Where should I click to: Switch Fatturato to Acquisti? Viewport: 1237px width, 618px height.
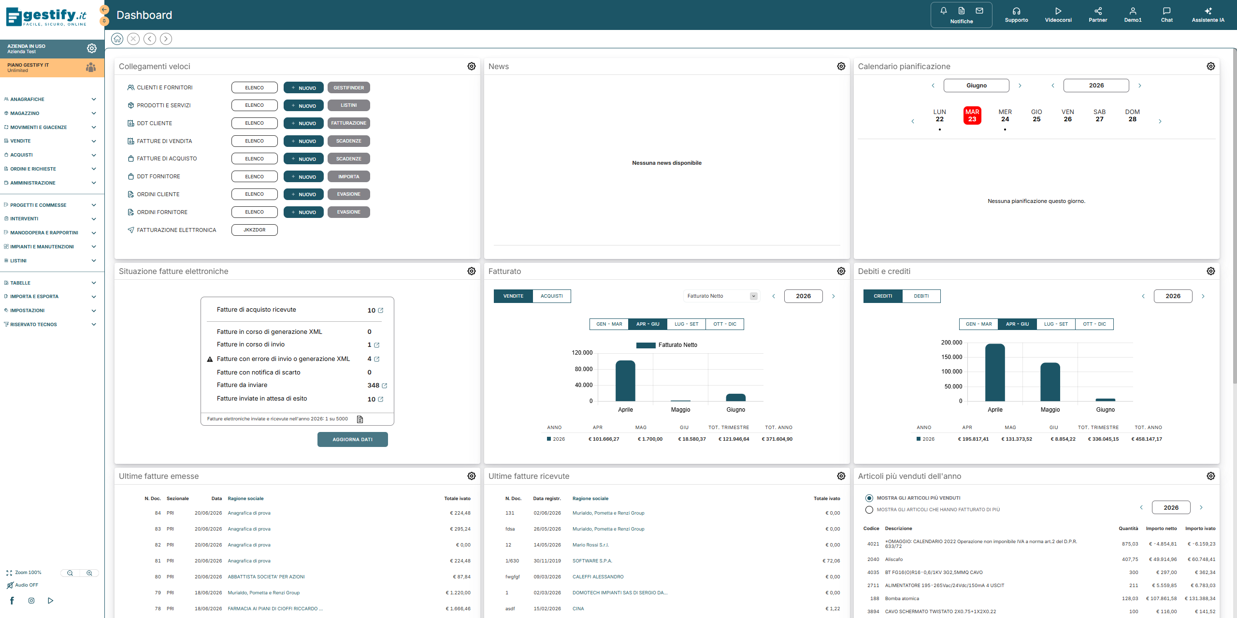552,296
